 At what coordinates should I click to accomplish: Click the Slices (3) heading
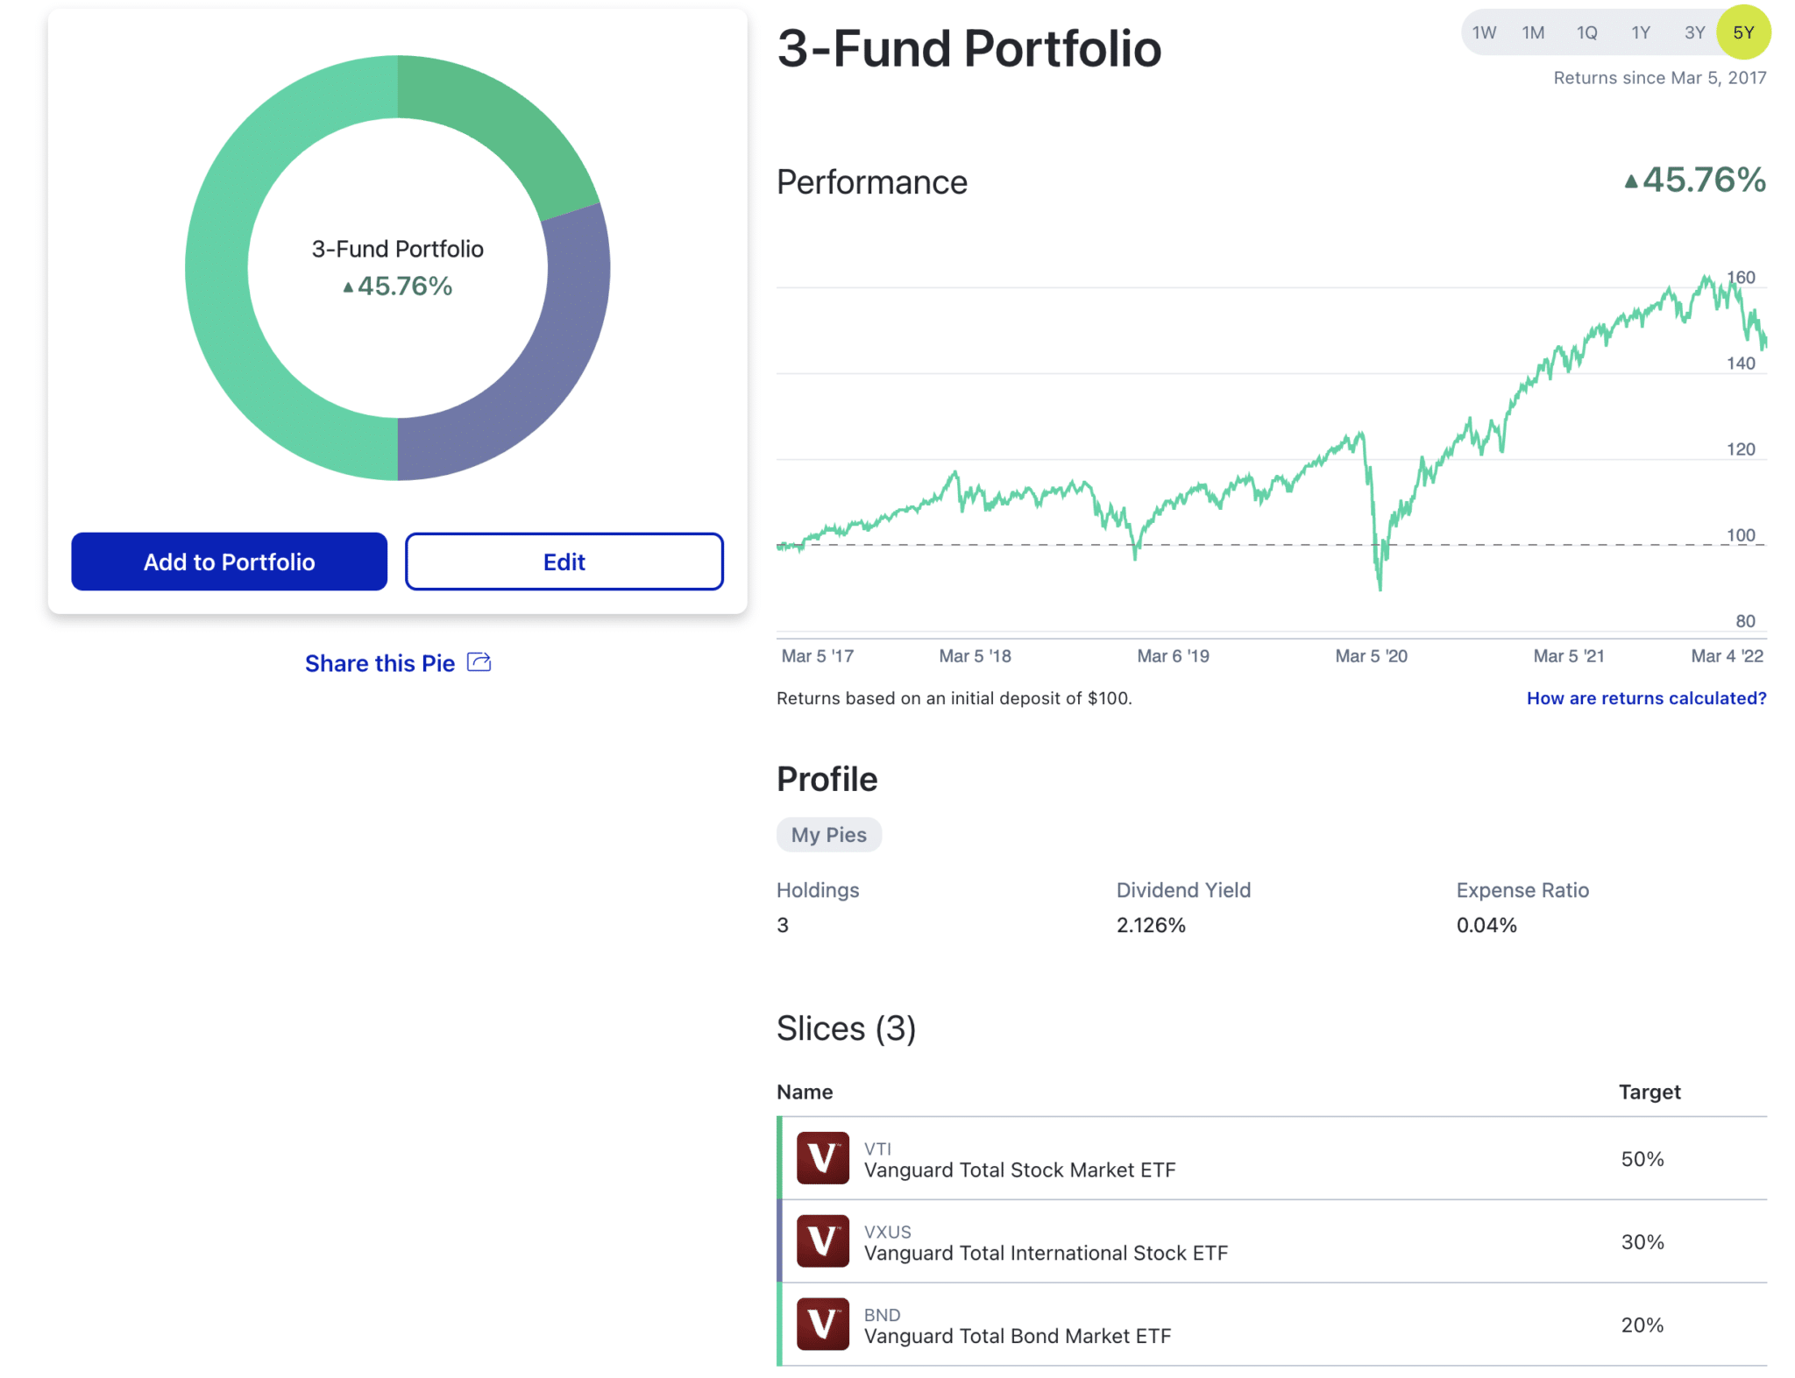pyautogui.click(x=846, y=1028)
